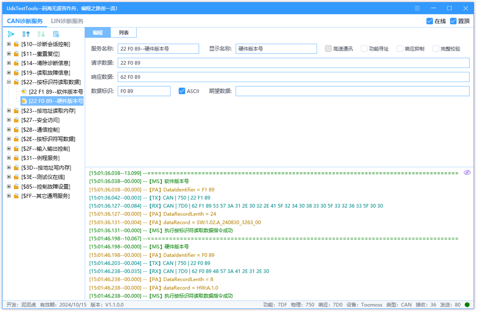
Task: Expand the $19 读取故障信息 node
Action: (x=9, y=73)
